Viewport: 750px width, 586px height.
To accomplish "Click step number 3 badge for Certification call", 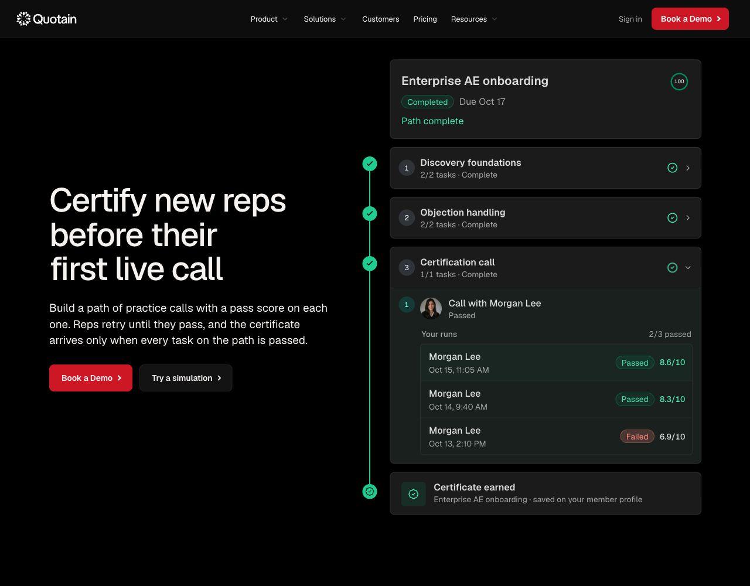I will (x=407, y=268).
